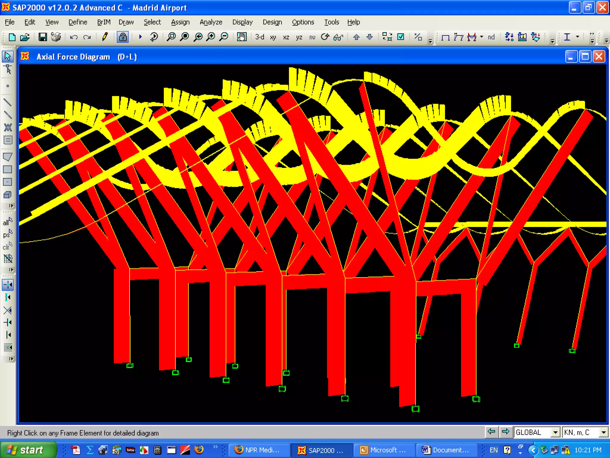Click the right arrow button in status bar
This screenshot has height=458, width=610.
click(505, 432)
